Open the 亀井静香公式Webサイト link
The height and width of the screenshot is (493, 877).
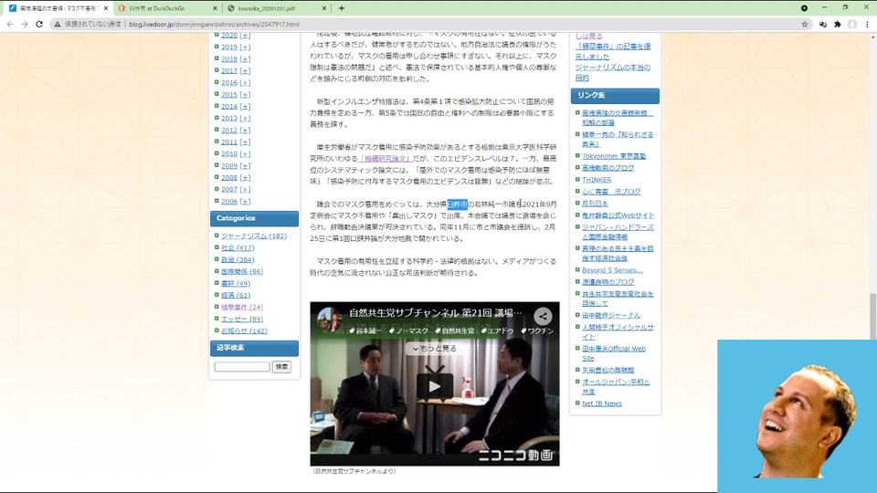pyautogui.click(x=618, y=215)
